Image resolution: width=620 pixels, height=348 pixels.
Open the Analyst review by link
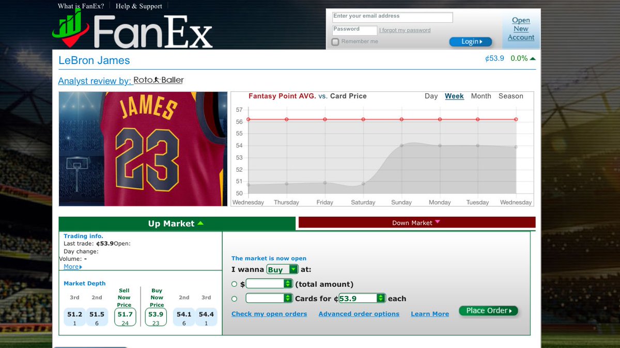(x=95, y=81)
